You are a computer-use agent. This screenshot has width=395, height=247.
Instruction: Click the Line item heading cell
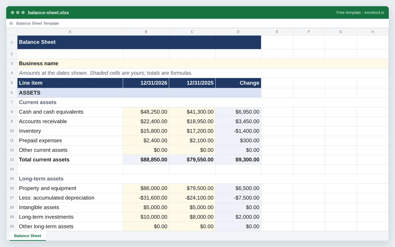70,83
